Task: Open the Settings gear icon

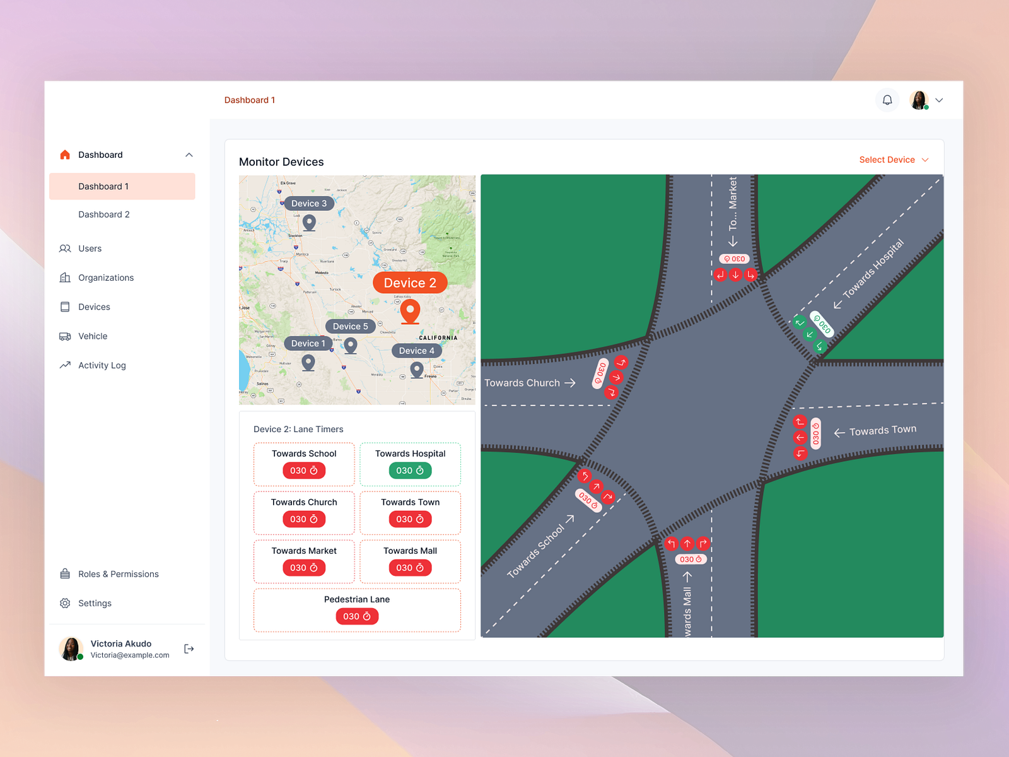Action: tap(65, 603)
